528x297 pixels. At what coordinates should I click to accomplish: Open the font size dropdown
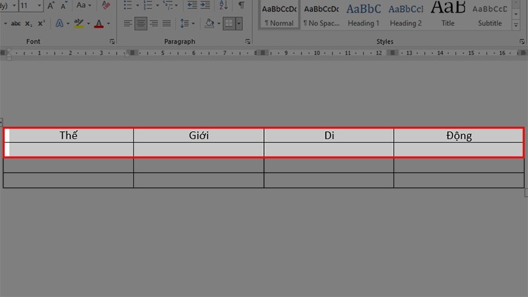[x=38, y=6]
